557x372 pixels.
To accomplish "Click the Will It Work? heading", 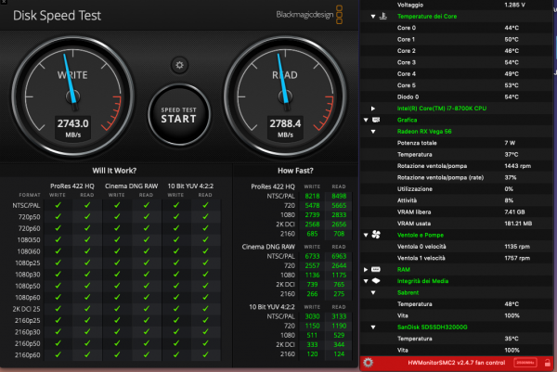I will pos(114,171).
